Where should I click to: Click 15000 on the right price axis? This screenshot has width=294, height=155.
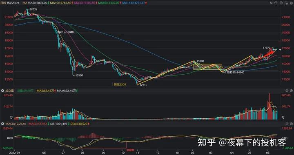pos(286,64)
